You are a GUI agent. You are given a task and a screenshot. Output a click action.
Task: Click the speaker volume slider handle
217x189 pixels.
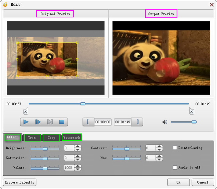194,122
